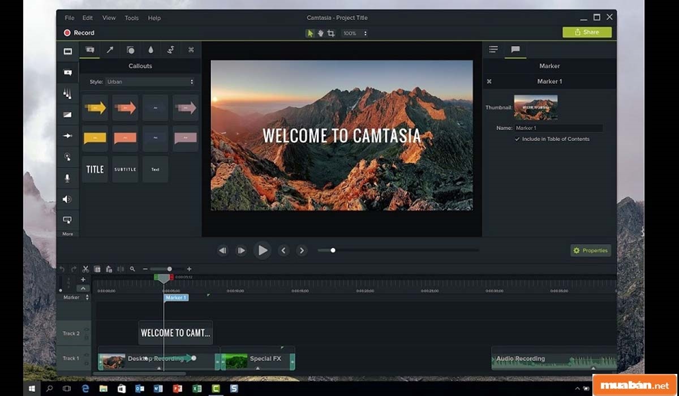Cut selection with the scissors icon
Screen dimensions: 679x396
pyautogui.click(x=85, y=269)
